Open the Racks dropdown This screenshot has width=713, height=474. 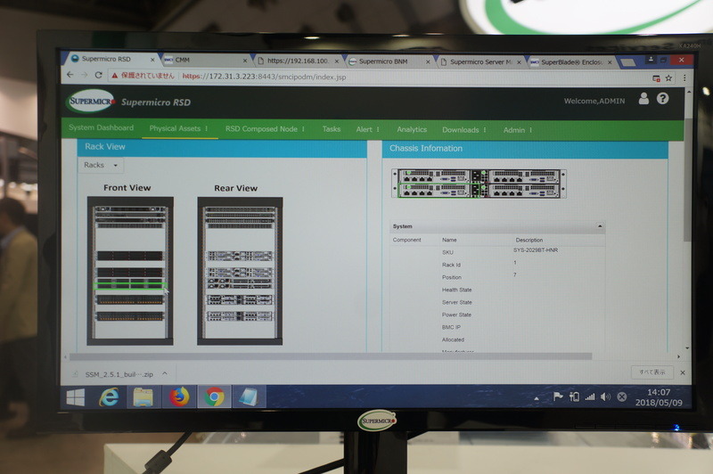101,165
